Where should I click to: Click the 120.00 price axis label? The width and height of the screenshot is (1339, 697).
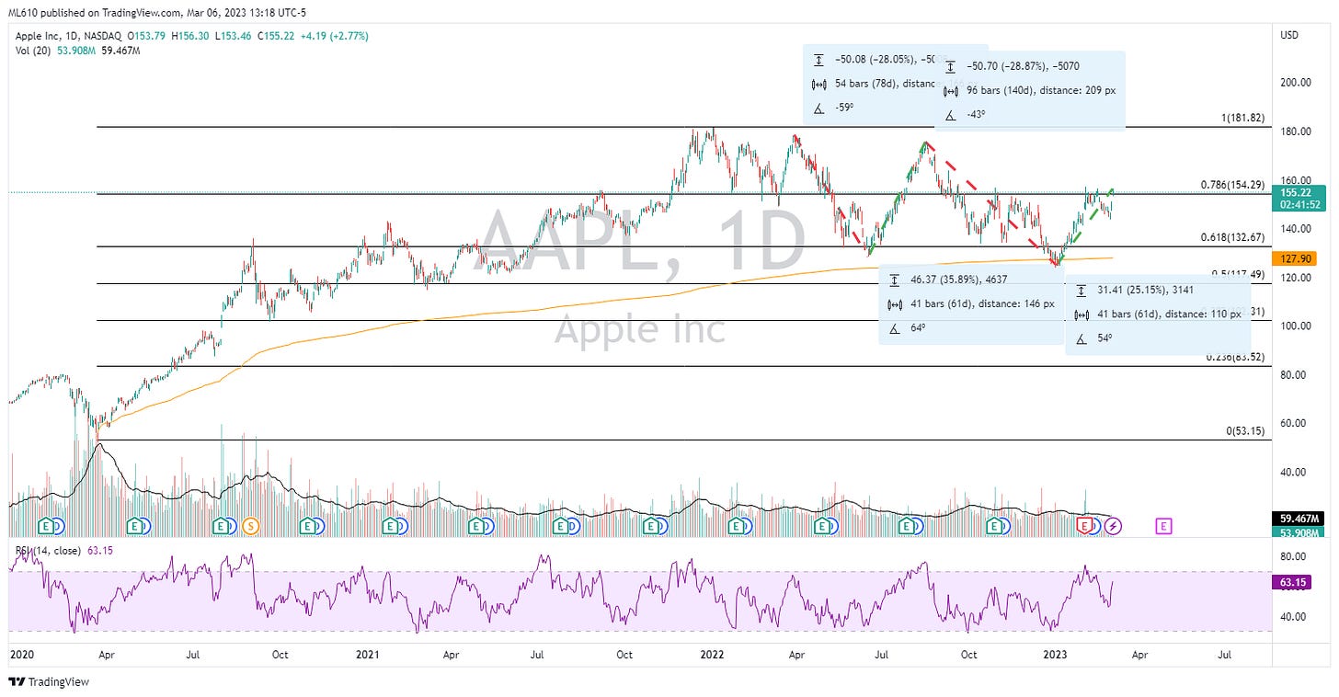coord(1295,278)
